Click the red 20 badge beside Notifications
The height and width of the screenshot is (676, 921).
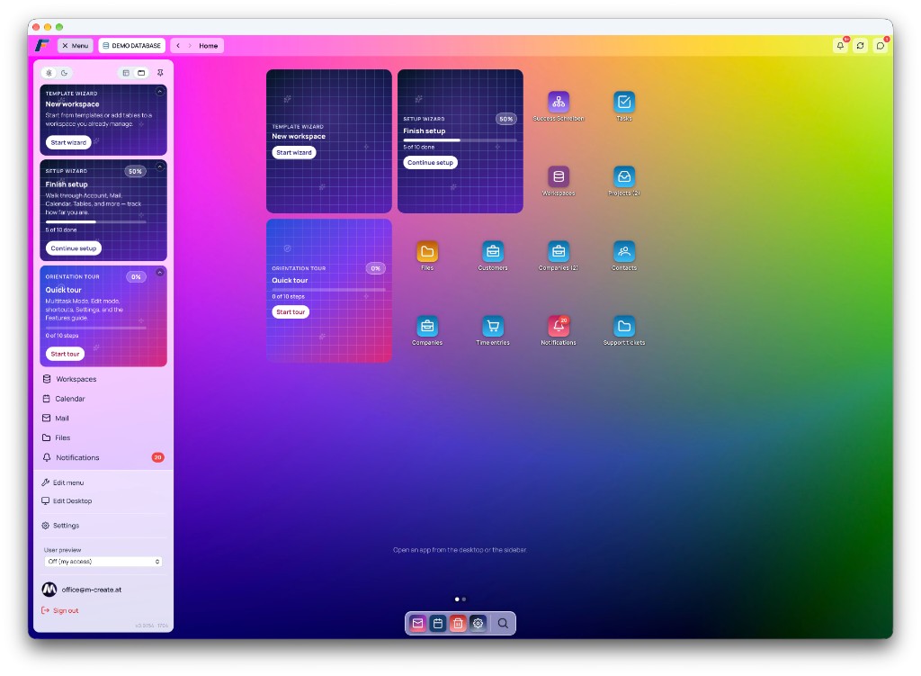(x=157, y=457)
